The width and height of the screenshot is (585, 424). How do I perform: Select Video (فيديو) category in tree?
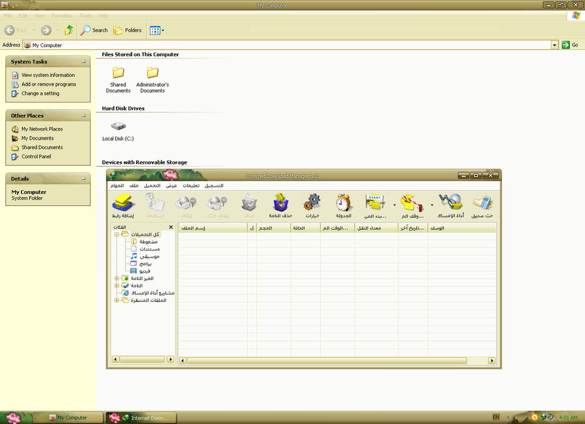(x=140, y=271)
